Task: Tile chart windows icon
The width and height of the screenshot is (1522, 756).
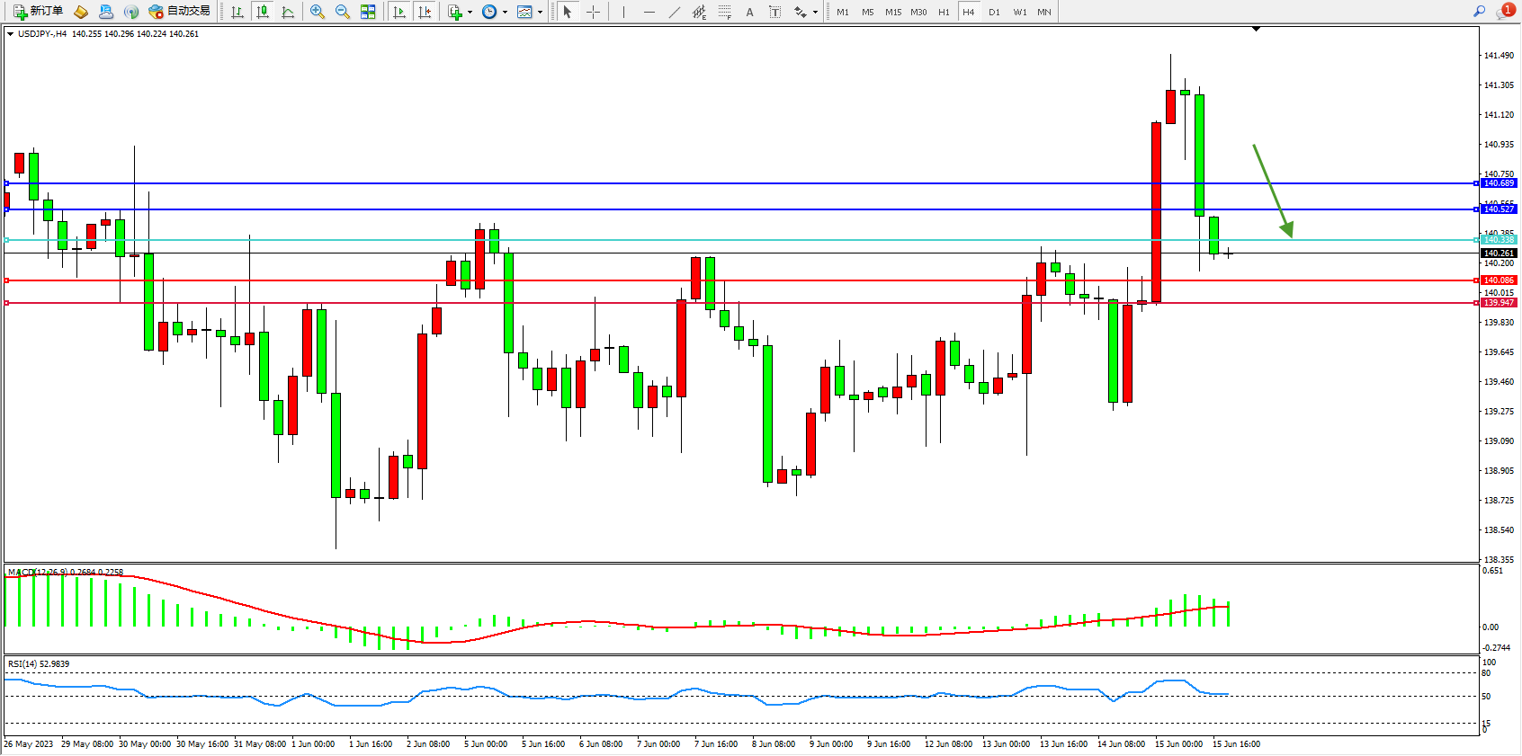Action: point(368,12)
